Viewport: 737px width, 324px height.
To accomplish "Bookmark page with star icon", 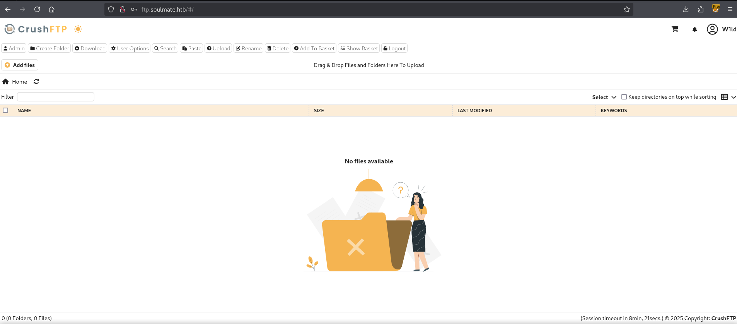I will [626, 9].
